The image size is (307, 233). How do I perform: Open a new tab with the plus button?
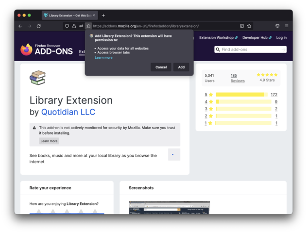click(103, 15)
